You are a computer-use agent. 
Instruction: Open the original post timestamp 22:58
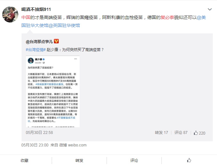point(39,133)
